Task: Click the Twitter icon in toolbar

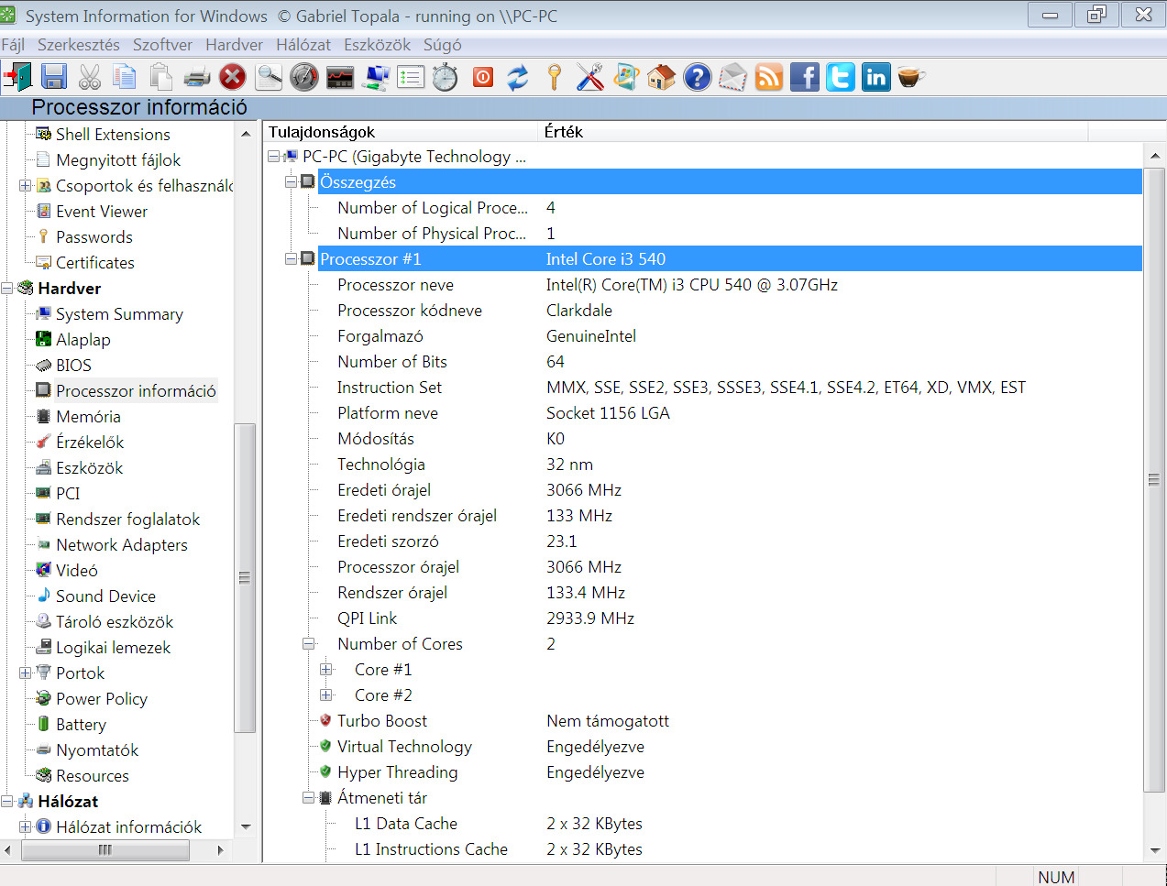Action: (x=841, y=78)
